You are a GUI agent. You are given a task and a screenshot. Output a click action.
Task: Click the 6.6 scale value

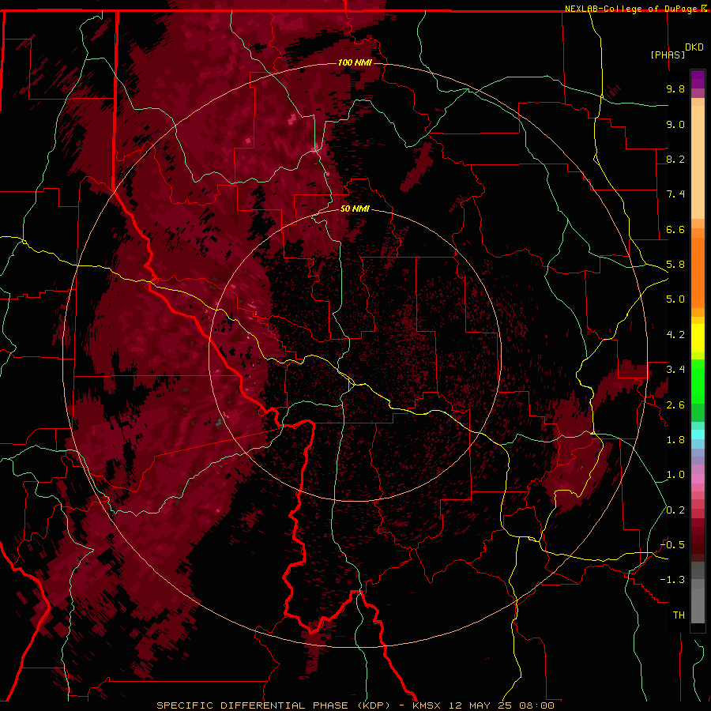675,229
